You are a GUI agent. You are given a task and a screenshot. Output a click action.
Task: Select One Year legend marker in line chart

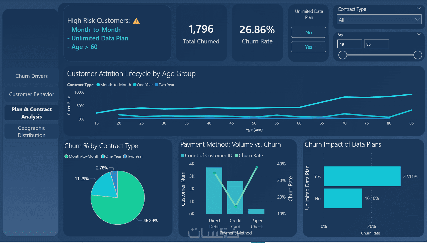[135, 85]
